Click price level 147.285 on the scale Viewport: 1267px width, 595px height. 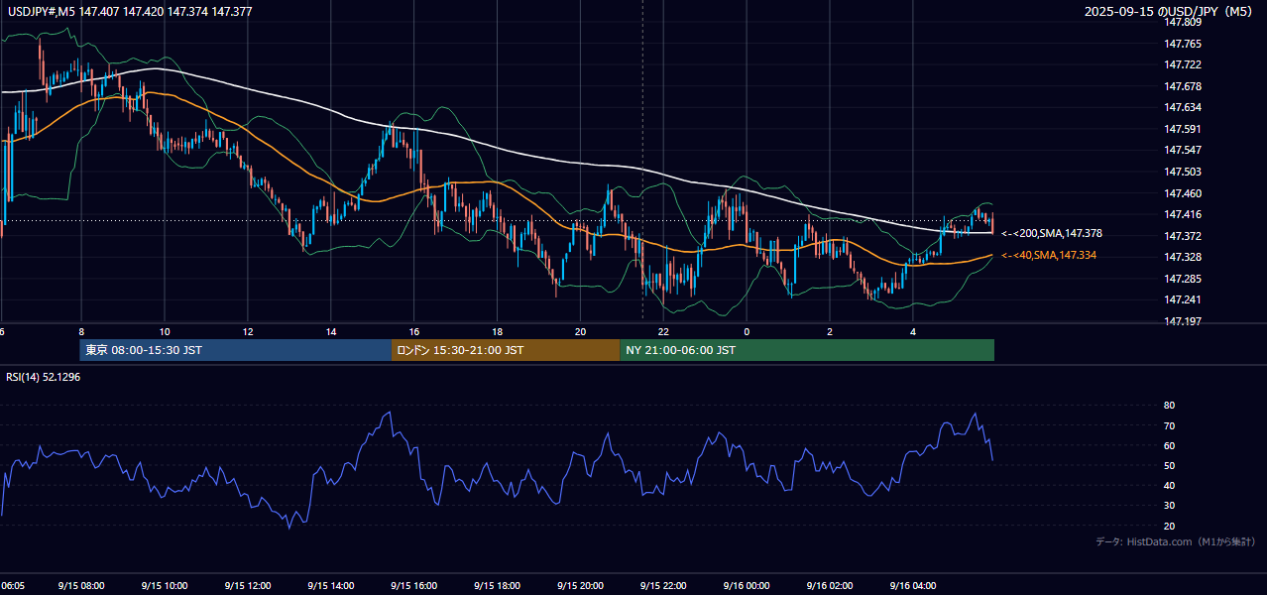[1182, 279]
